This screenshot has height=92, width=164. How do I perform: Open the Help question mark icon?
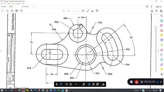[147, 7]
